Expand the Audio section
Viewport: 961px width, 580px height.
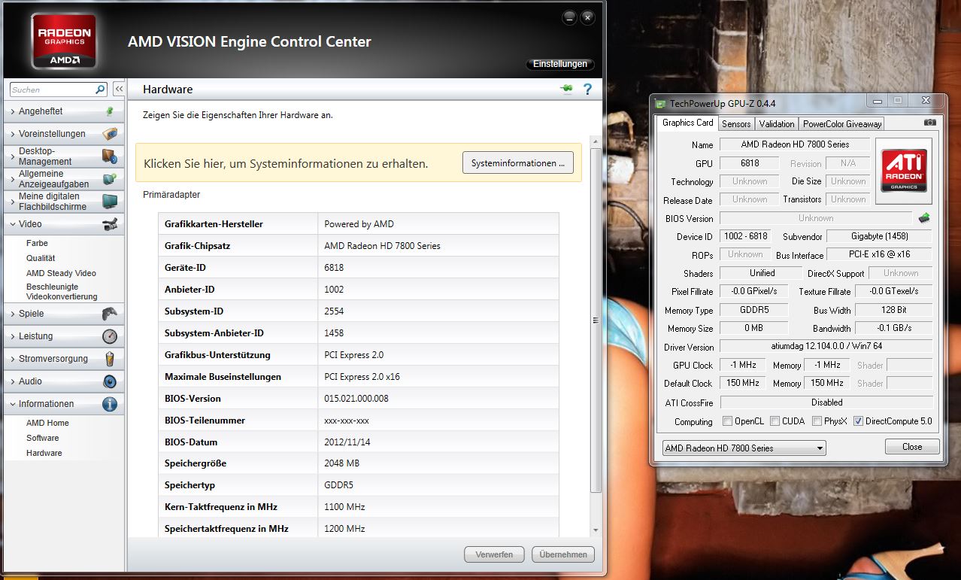(62, 381)
